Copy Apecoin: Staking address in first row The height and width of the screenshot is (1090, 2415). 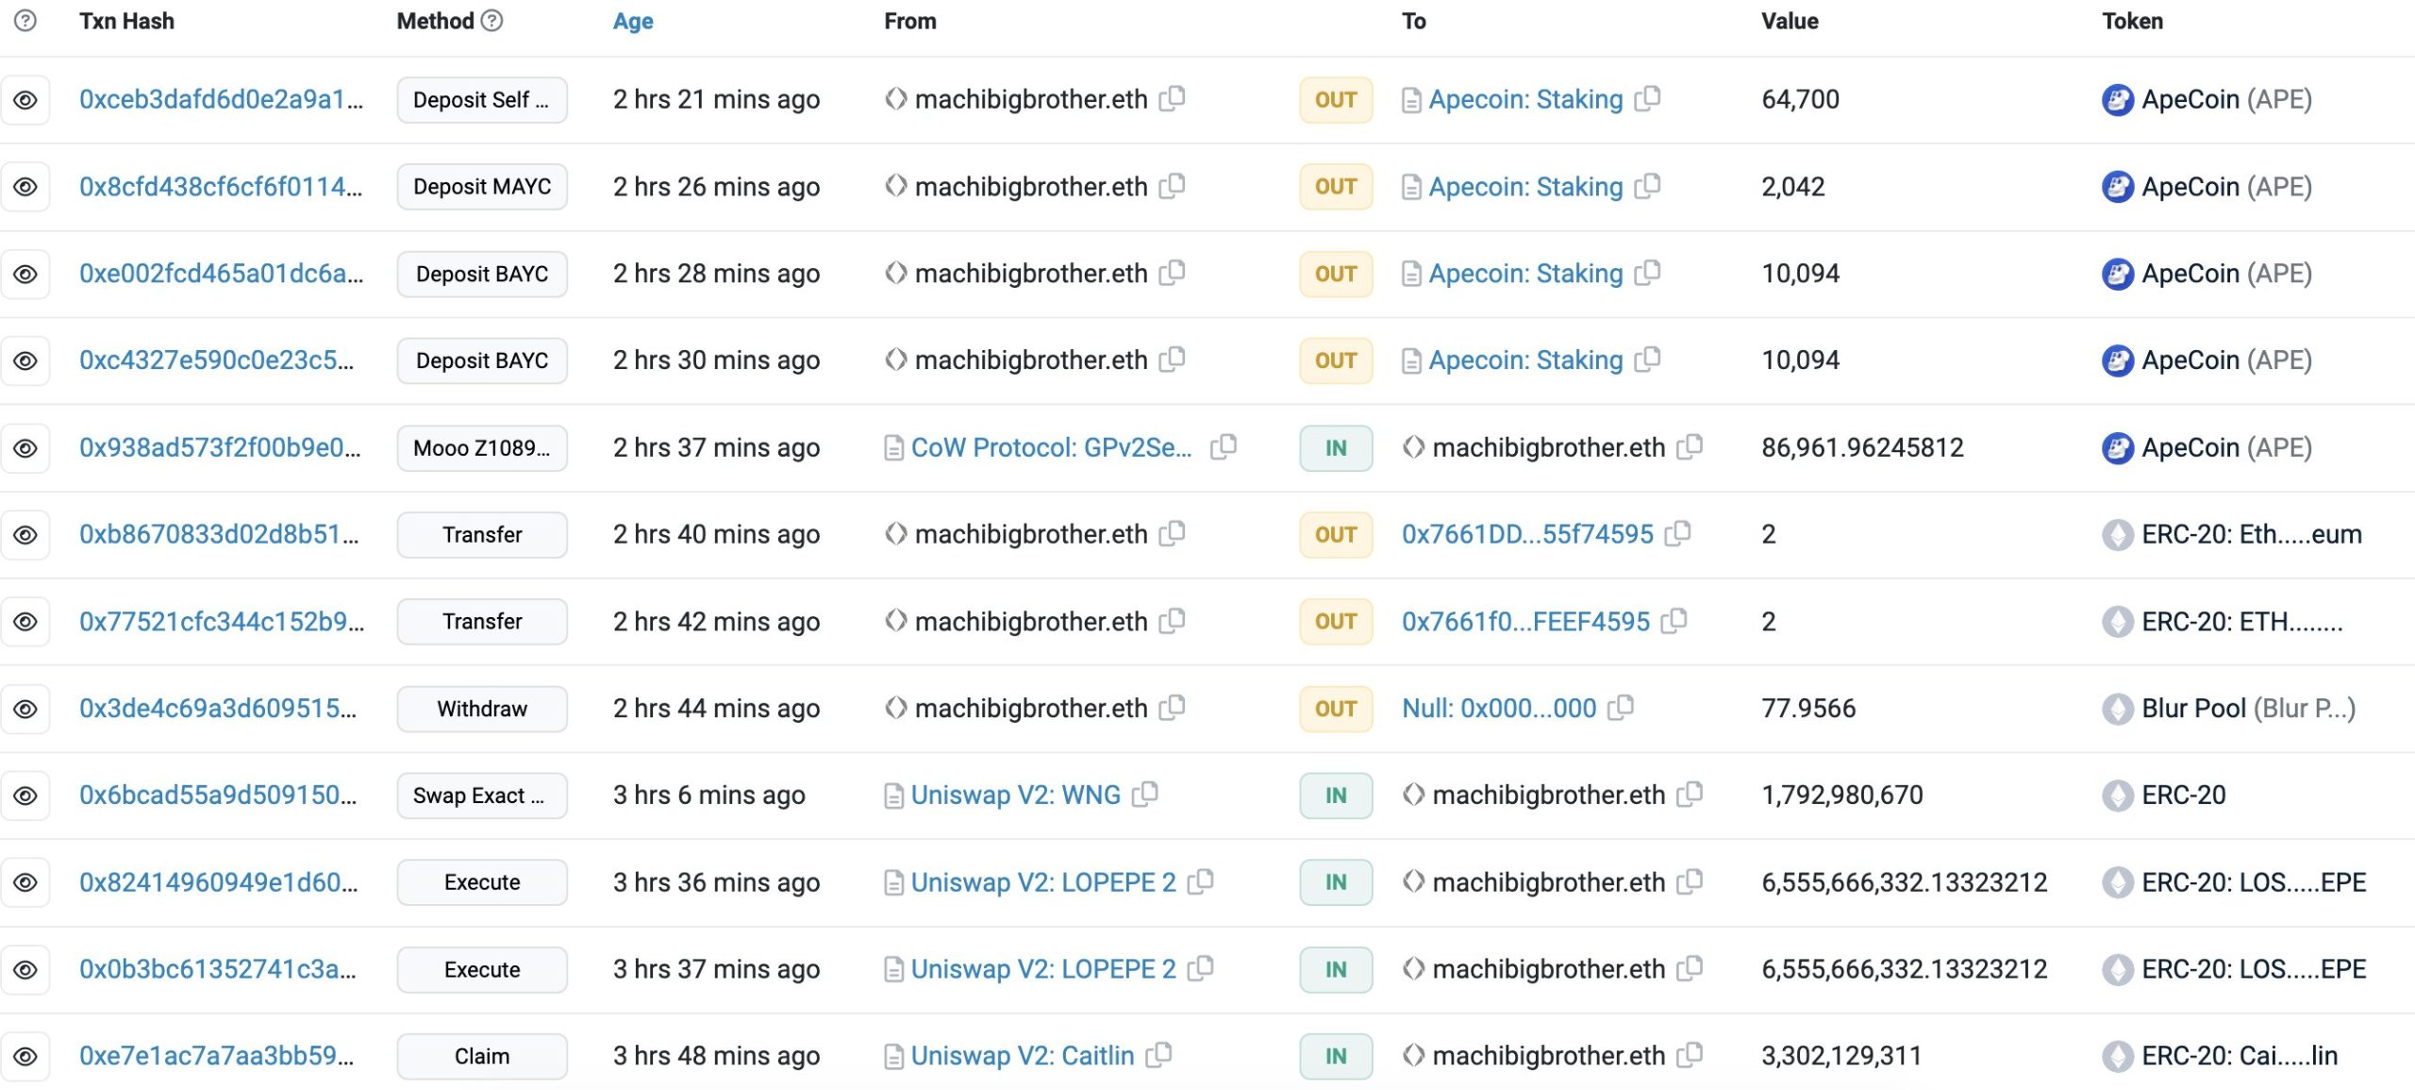tap(1647, 98)
